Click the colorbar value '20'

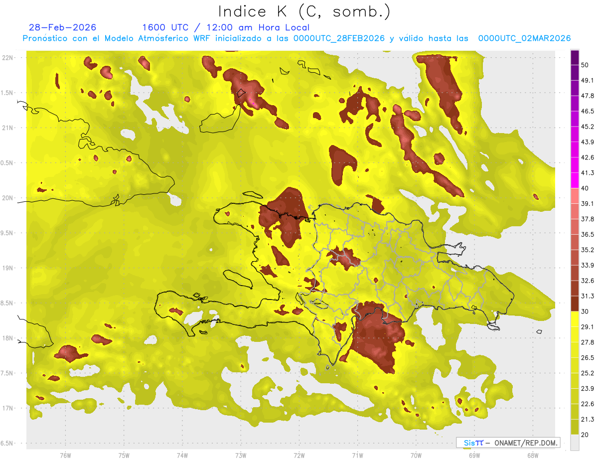point(585,436)
